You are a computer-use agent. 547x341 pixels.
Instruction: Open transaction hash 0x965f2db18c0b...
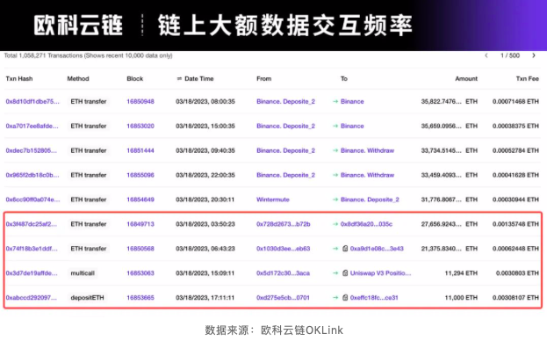[x=32, y=175]
